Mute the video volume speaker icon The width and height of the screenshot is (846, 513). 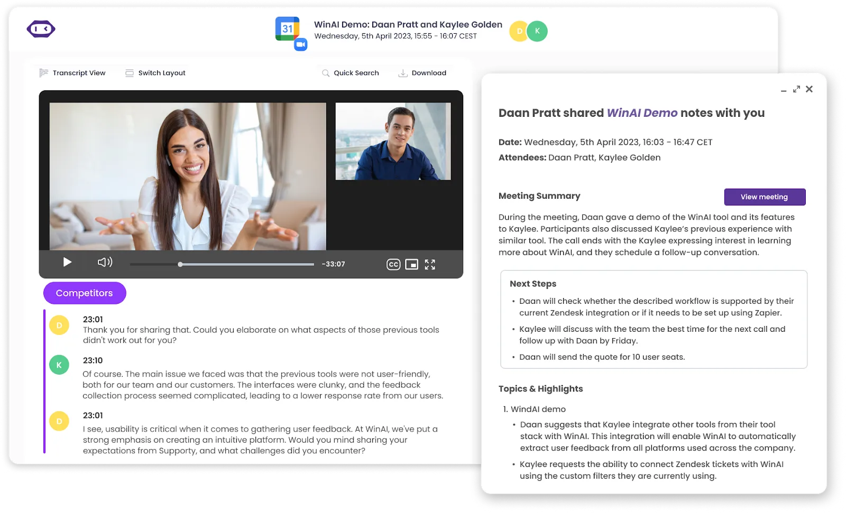(105, 263)
